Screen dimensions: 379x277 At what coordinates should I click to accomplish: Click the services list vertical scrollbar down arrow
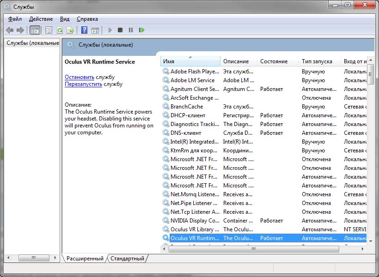click(371, 241)
